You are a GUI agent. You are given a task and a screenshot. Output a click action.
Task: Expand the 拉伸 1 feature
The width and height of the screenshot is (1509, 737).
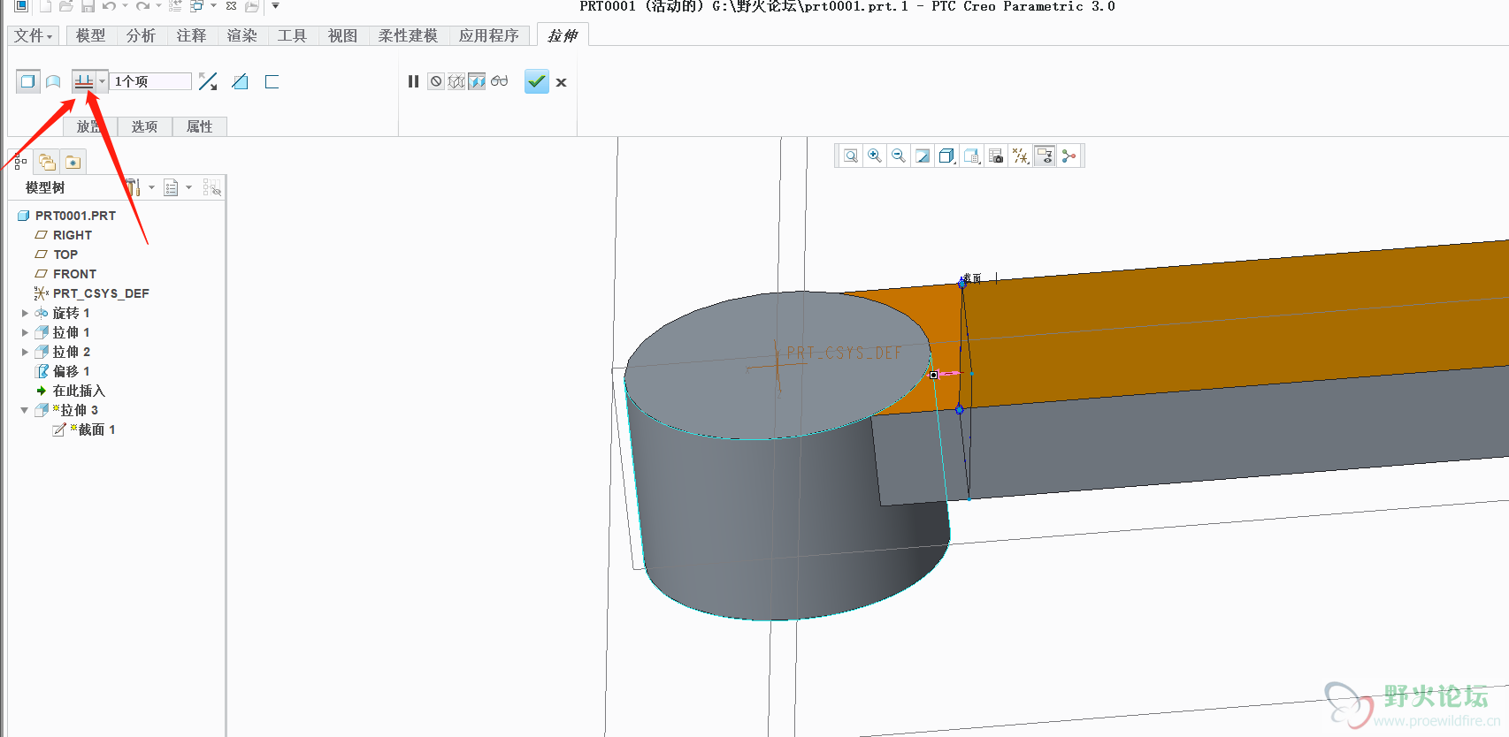(x=25, y=332)
